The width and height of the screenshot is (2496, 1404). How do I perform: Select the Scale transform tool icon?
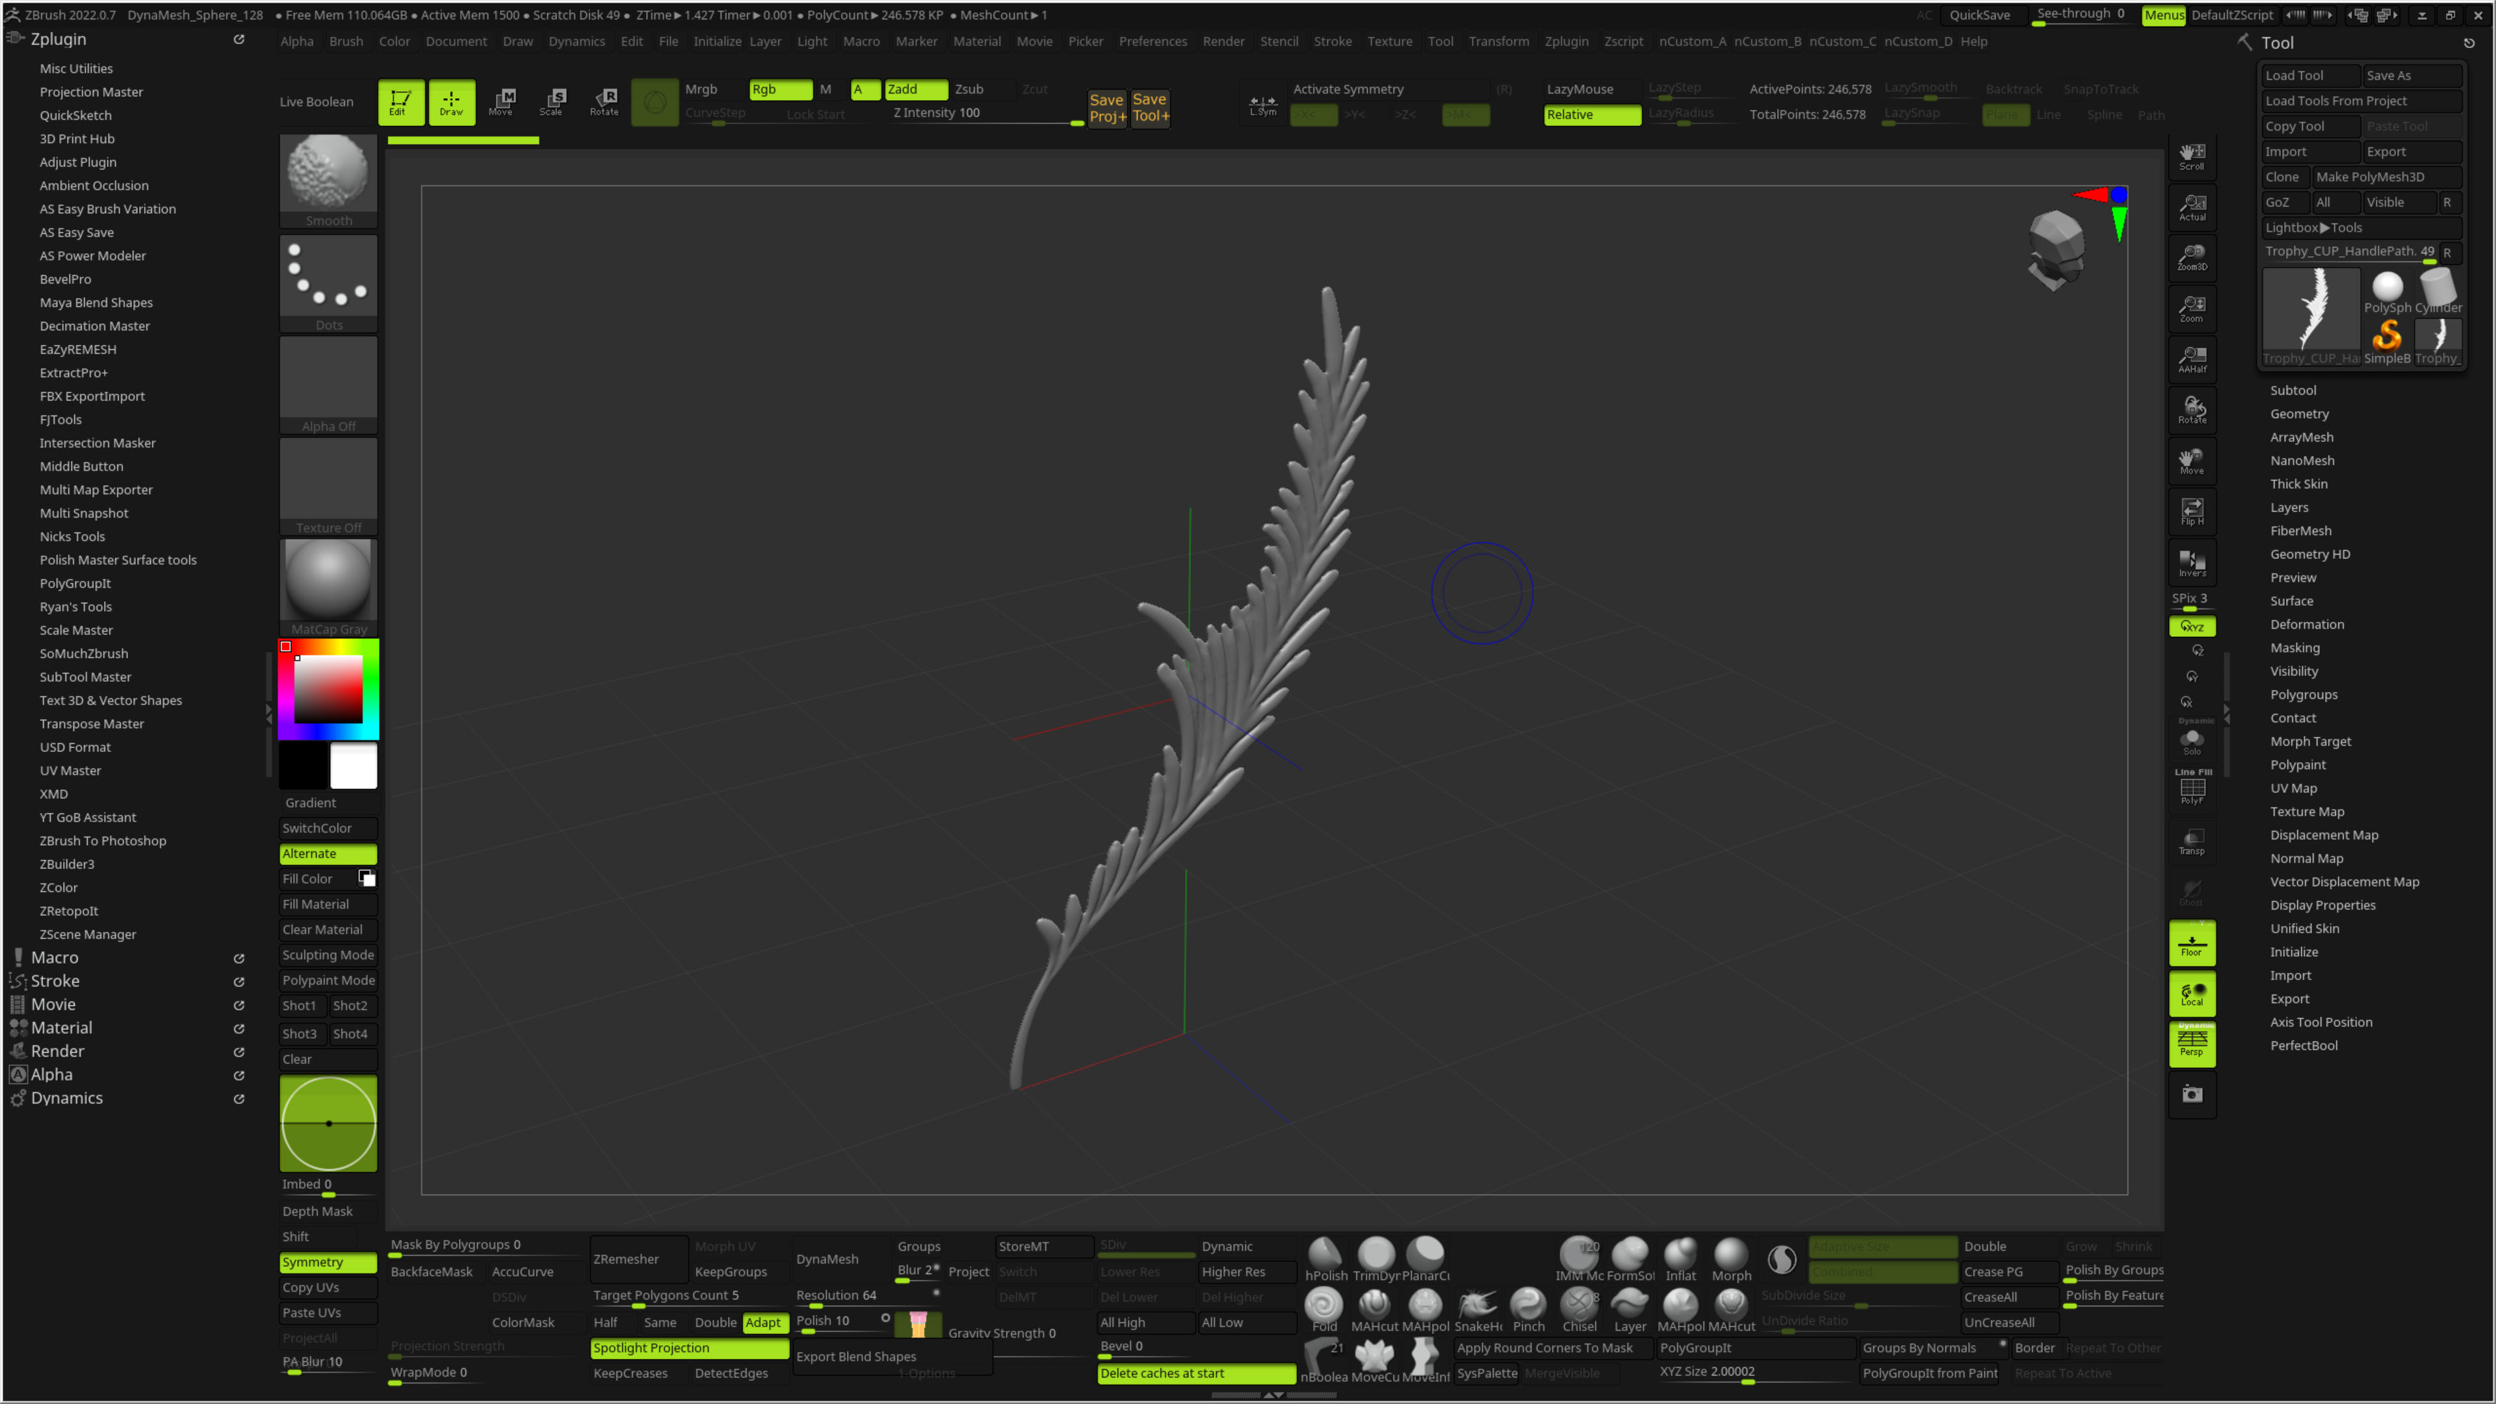(551, 101)
